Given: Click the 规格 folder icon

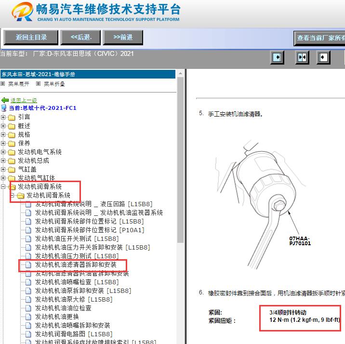Looking at the screenshot, I should coord(12,135).
